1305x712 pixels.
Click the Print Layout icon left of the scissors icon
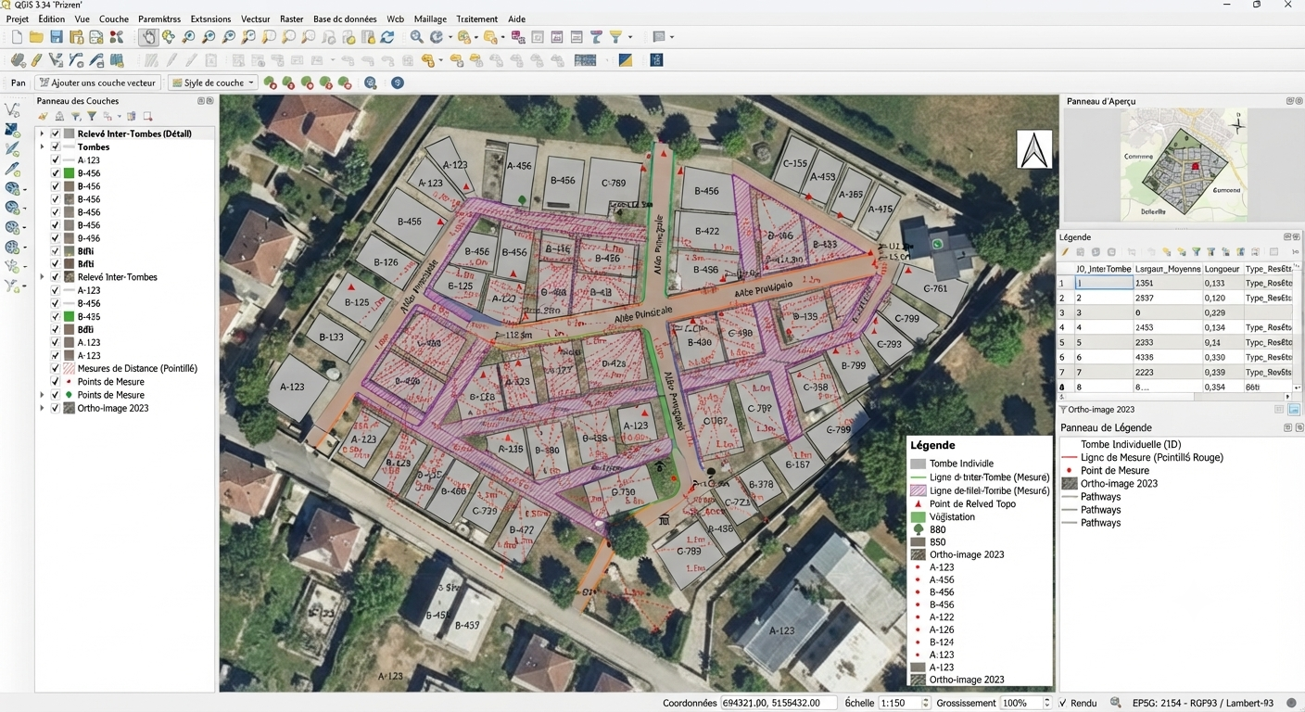(96, 37)
